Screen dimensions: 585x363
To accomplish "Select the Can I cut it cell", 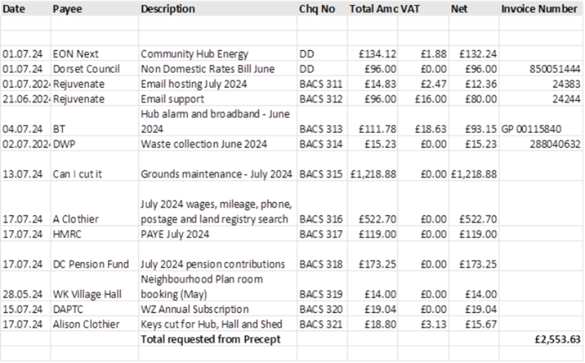I will tap(78, 174).
